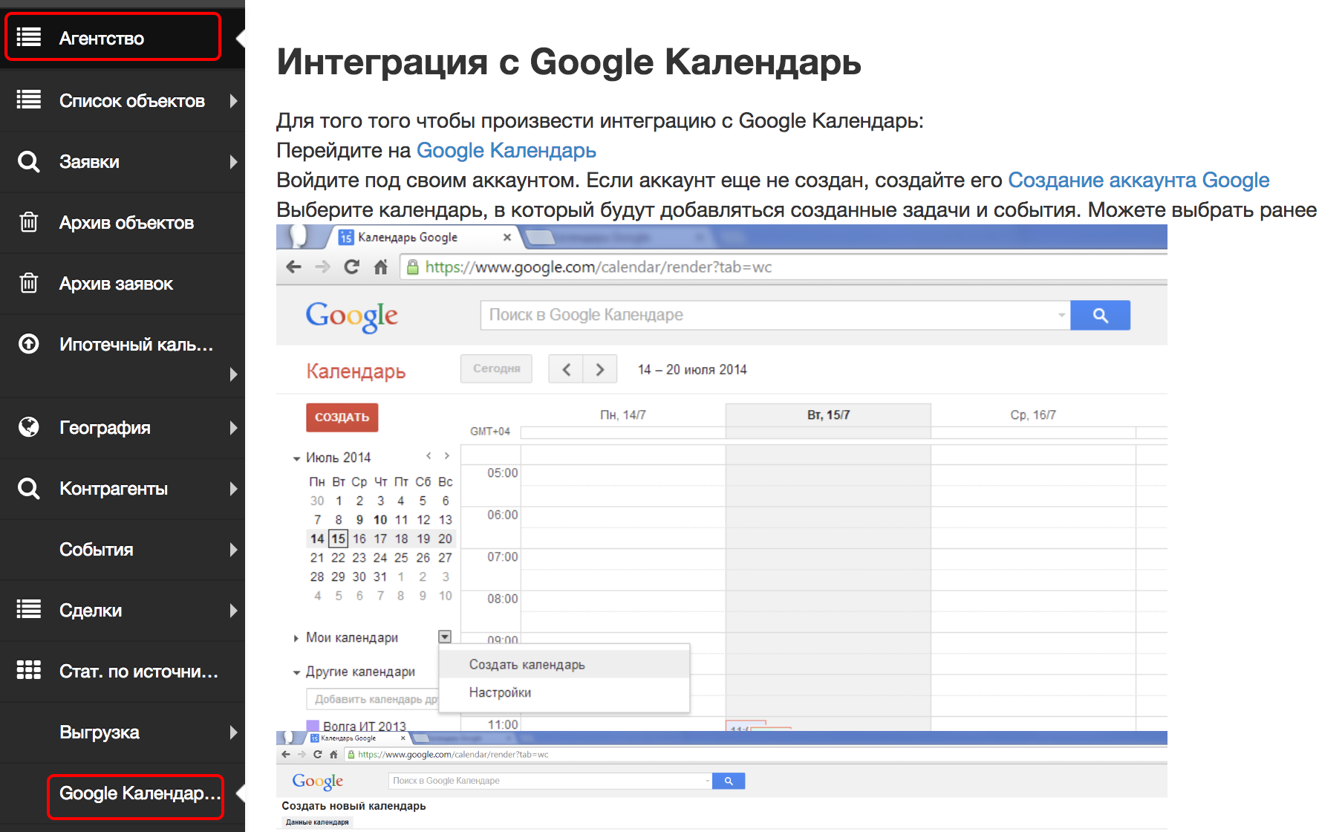The image size is (1319, 832).
Task: Open the Мои календари dropdown button
Action: pos(445,637)
